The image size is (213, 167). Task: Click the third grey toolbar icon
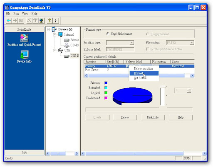point(21,21)
